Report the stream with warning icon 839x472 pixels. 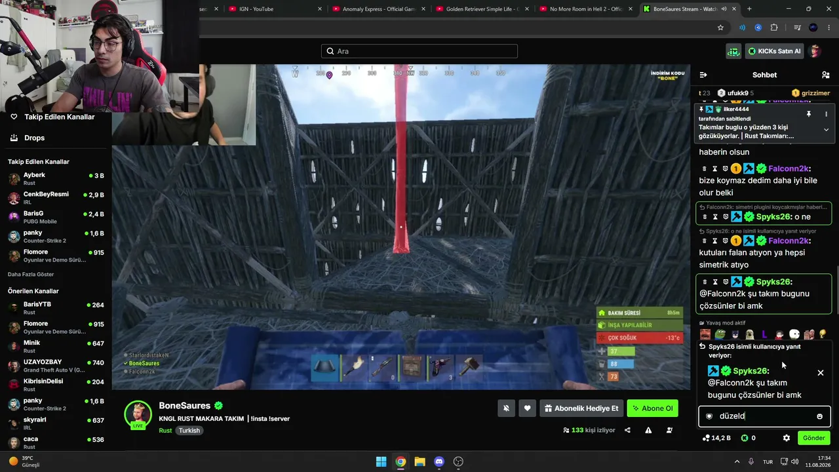click(x=648, y=430)
